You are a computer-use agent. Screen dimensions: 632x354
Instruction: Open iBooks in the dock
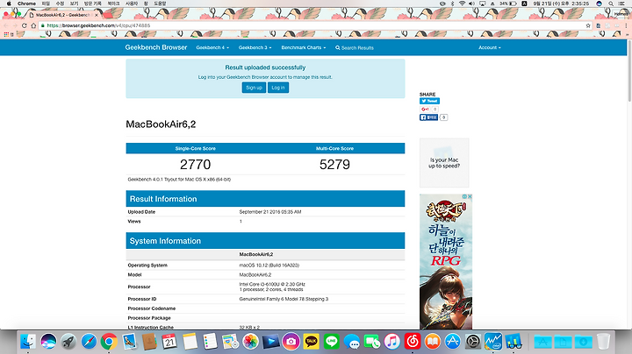coord(433,342)
